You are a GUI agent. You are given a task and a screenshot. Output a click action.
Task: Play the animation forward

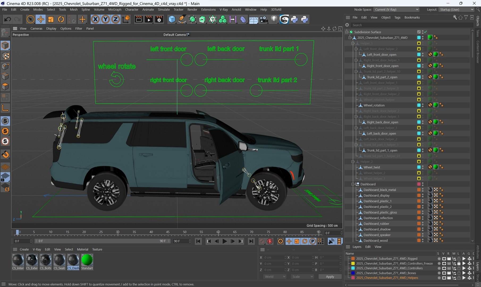pyautogui.click(x=225, y=241)
